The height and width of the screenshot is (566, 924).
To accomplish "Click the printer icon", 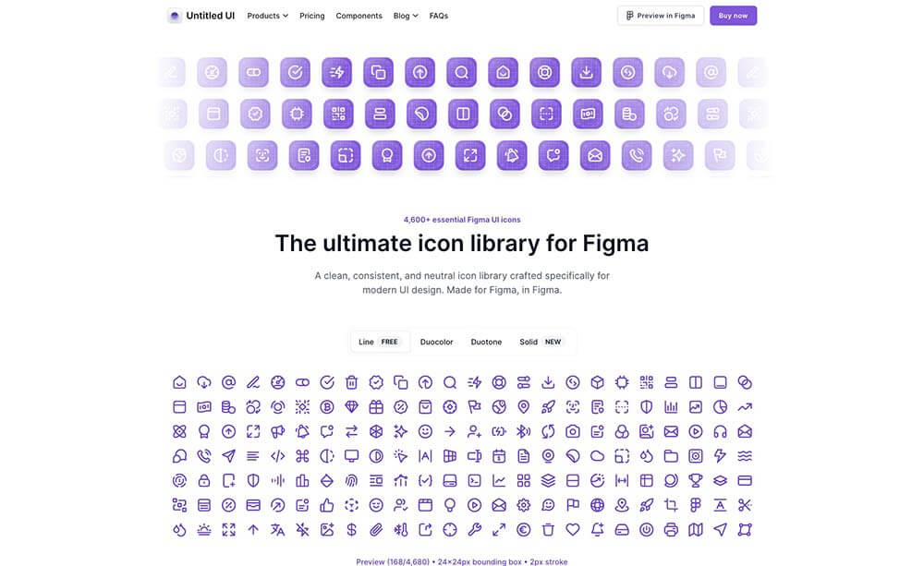I will 673,529.
